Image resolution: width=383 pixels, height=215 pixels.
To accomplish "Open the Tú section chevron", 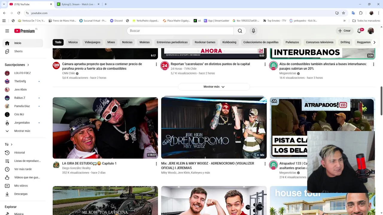I will [x=11, y=145].
